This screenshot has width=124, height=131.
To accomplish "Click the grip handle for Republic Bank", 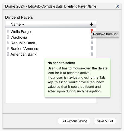I will [x=8, y=43].
